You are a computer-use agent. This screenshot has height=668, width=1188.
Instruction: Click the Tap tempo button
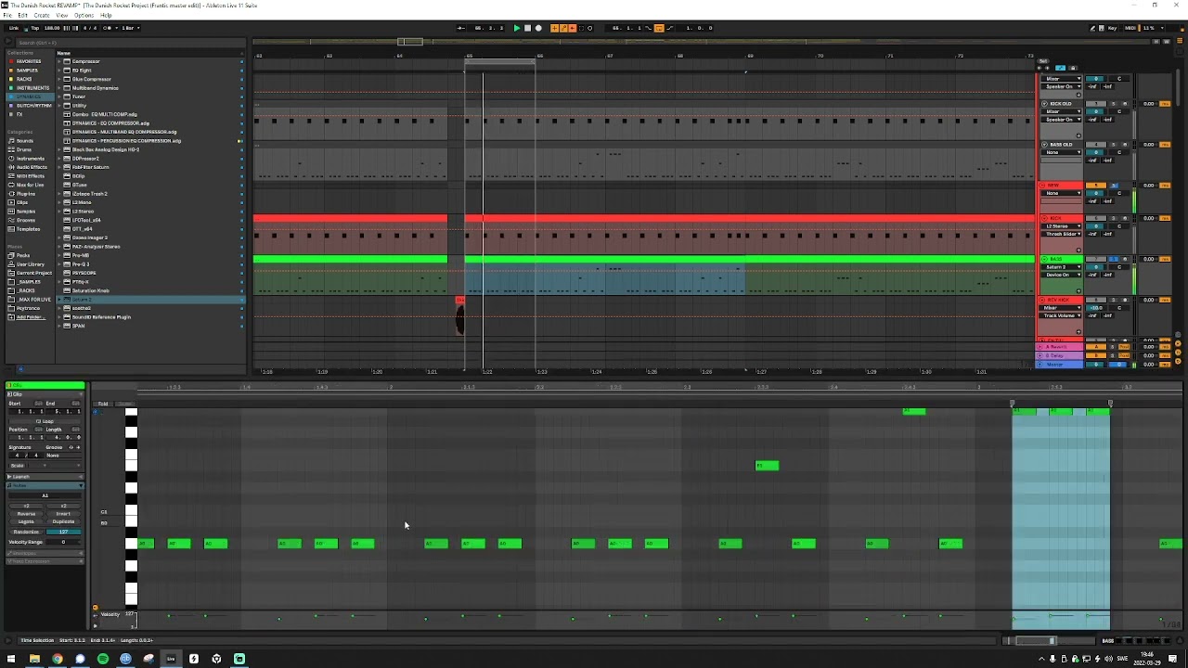(x=34, y=28)
